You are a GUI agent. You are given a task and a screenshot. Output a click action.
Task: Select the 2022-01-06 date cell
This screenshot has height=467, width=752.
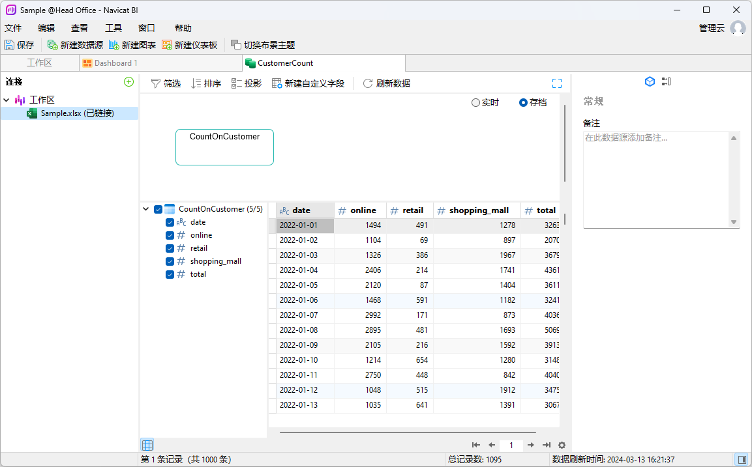(x=305, y=300)
